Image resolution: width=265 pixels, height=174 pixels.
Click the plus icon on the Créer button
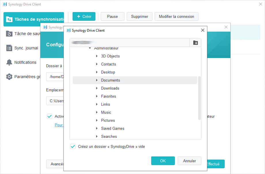(78, 16)
